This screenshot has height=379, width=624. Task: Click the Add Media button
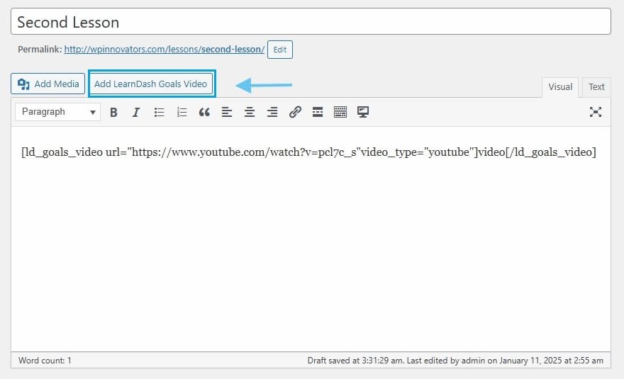tap(48, 84)
